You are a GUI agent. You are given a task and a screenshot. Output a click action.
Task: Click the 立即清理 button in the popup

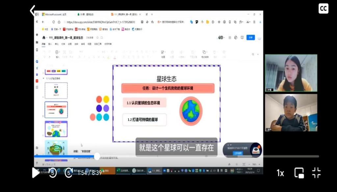click(x=237, y=153)
